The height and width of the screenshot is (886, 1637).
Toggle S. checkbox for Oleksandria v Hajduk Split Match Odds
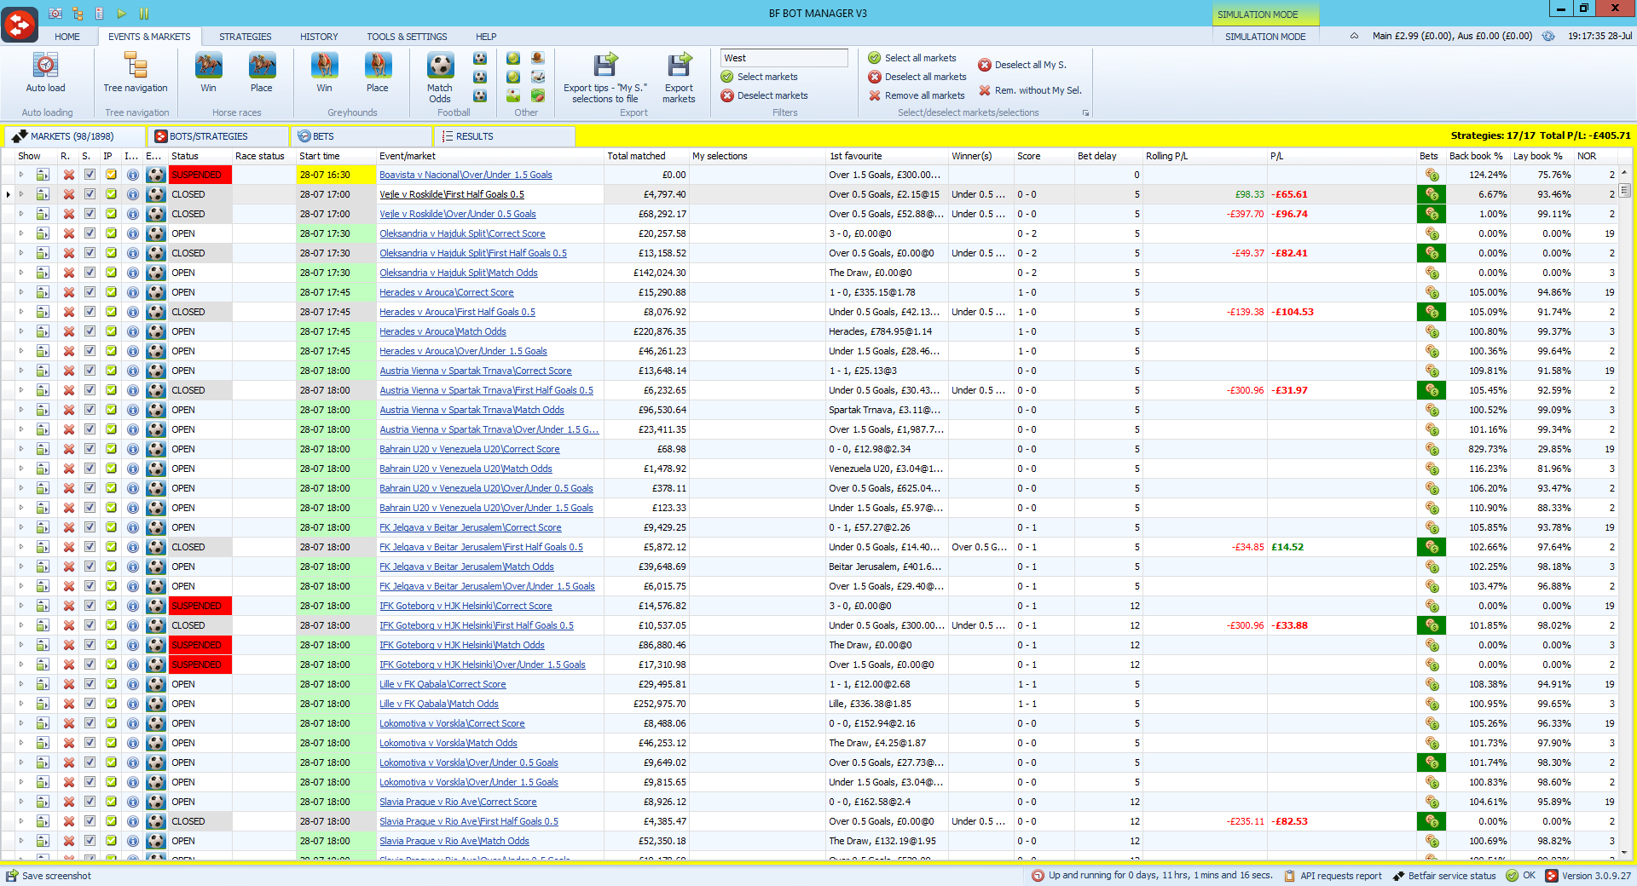(90, 273)
